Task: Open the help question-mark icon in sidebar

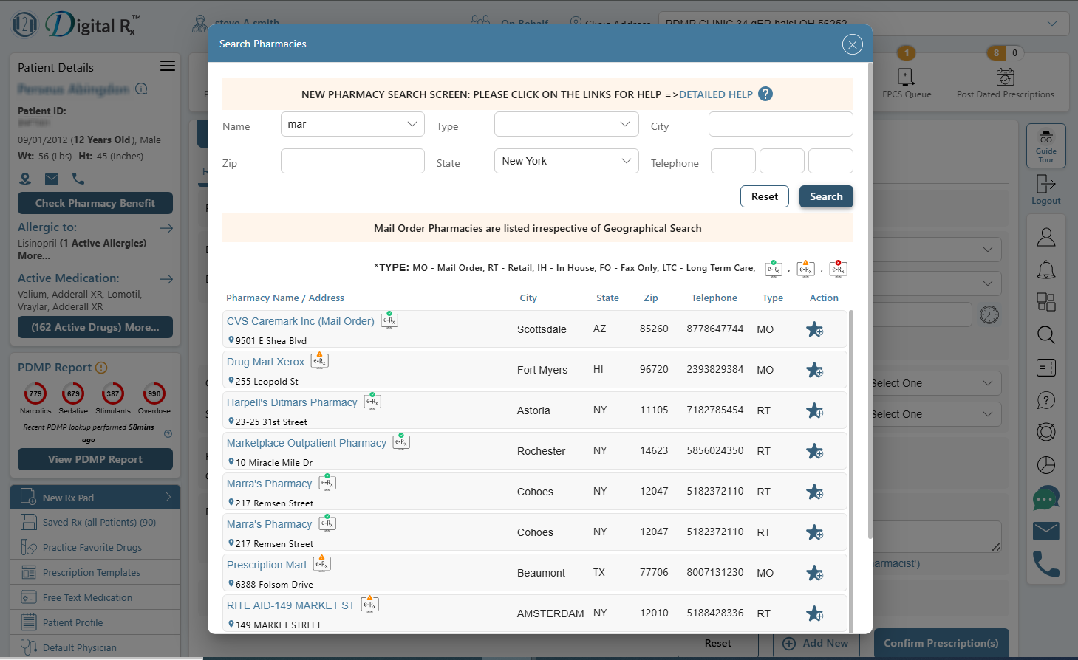Action: (1046, 400)
